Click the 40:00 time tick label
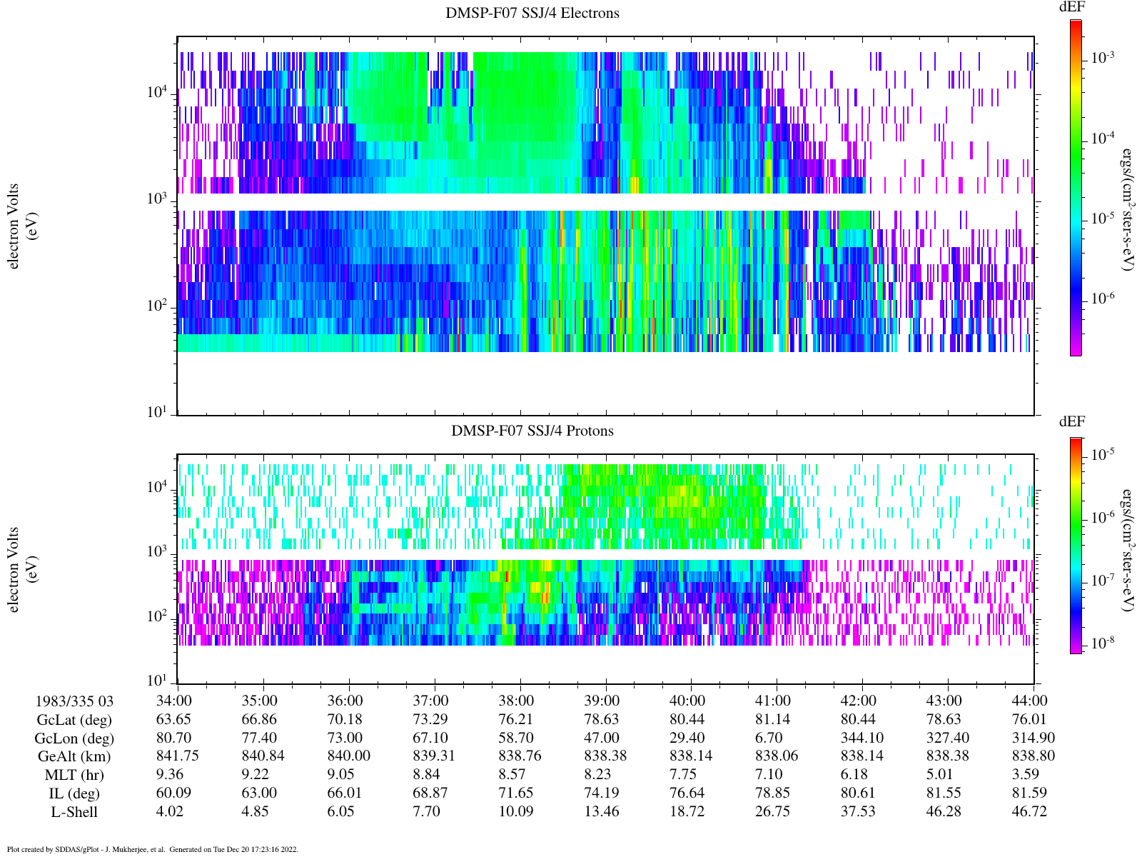 (x=687, y=701)
